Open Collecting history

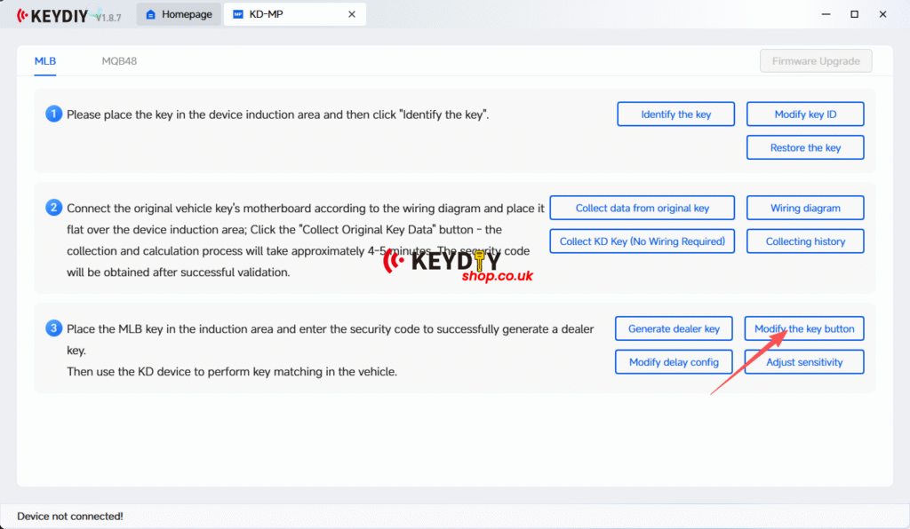[805, 241]
